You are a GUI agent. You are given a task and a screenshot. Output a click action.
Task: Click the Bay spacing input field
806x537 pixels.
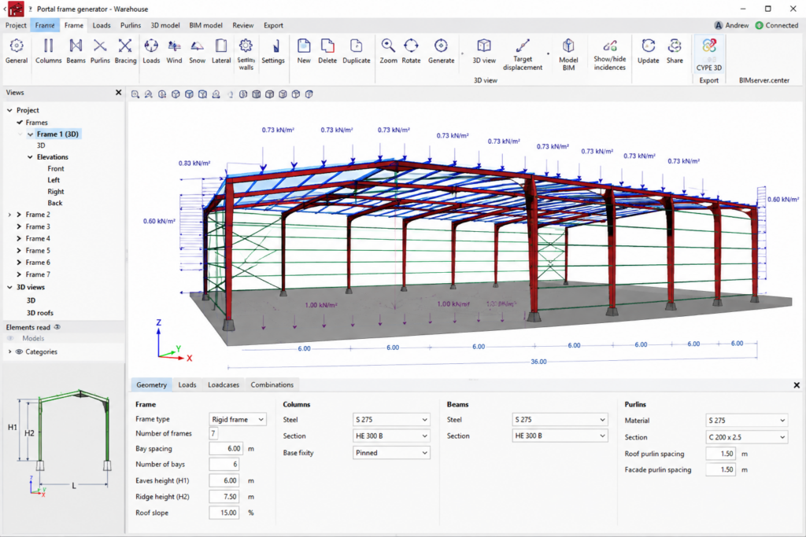point(226,448)
